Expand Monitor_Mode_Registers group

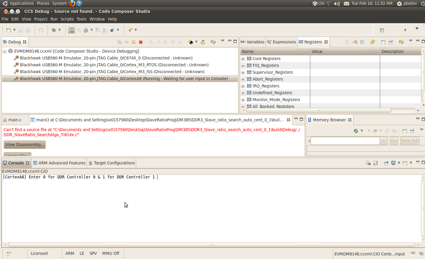[243, 100]
